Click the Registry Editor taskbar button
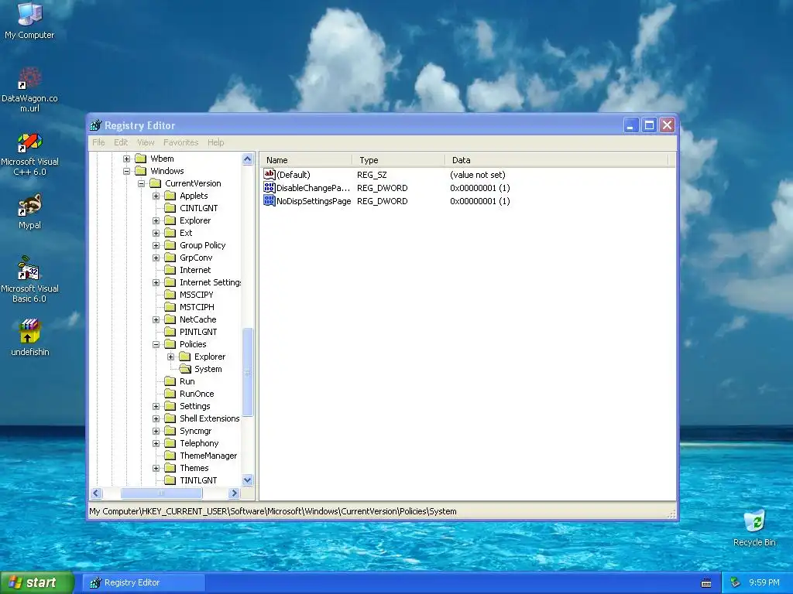 pyautogui.click(x=144, y=583)
